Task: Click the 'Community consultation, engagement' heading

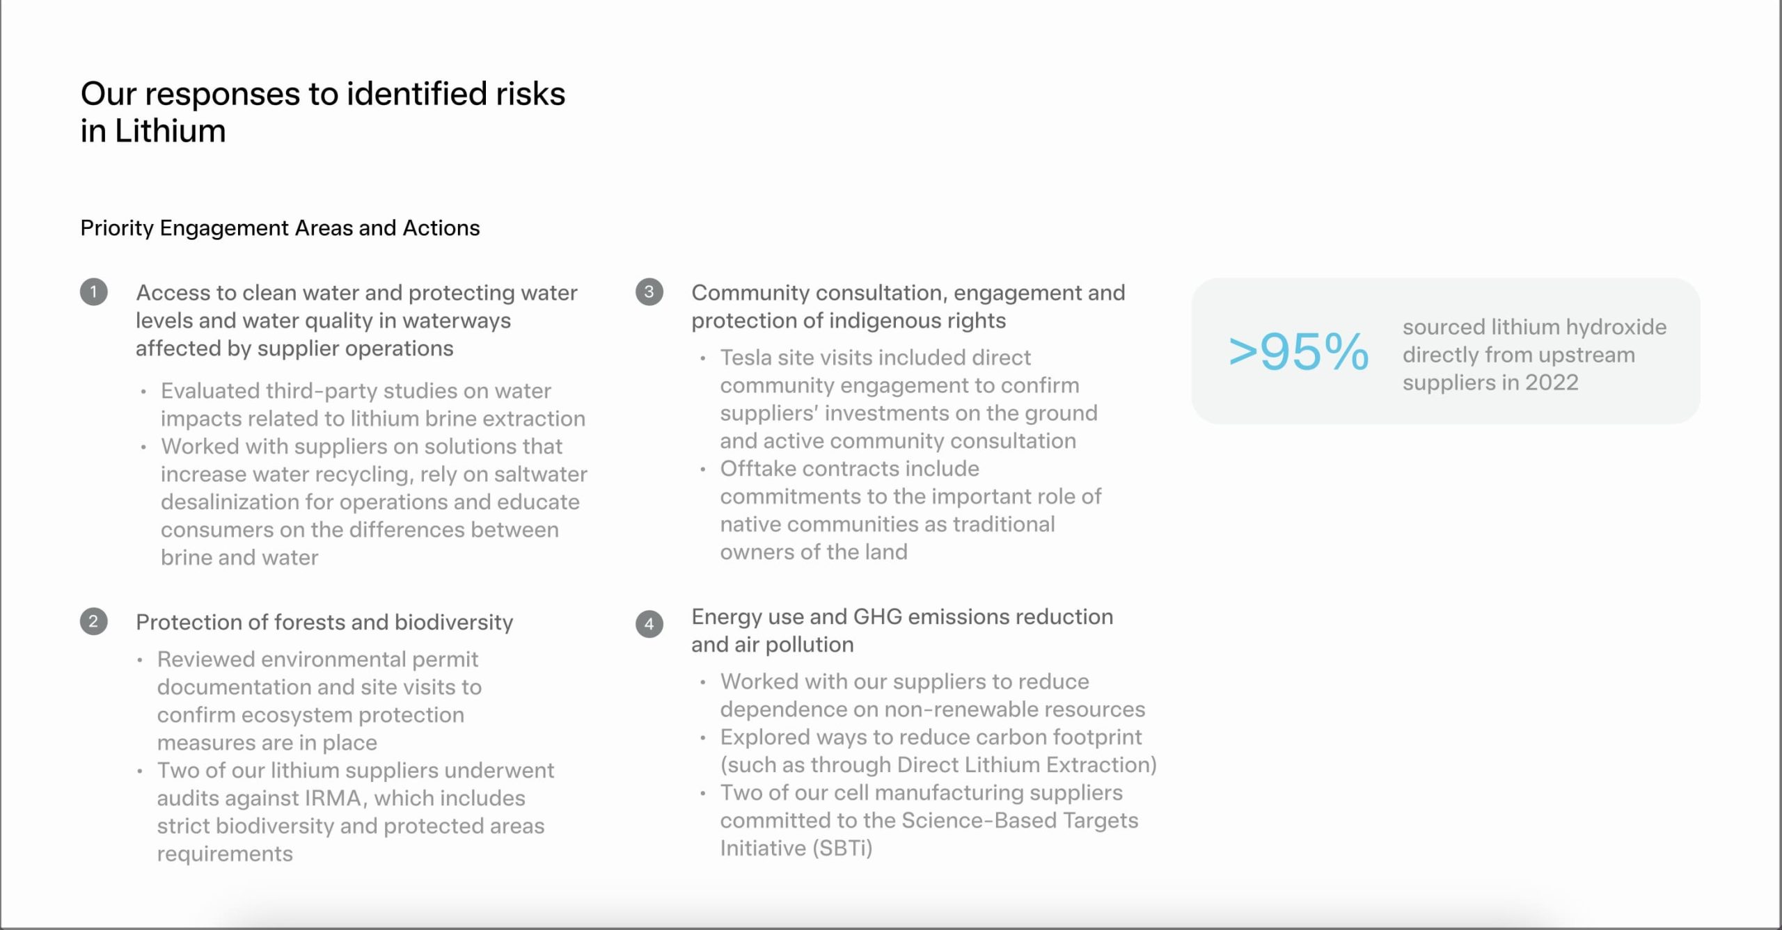Action: tap(908, 306)
